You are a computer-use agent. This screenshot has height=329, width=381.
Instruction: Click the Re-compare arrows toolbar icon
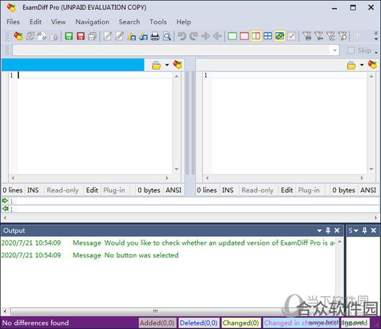pos(30,36)
